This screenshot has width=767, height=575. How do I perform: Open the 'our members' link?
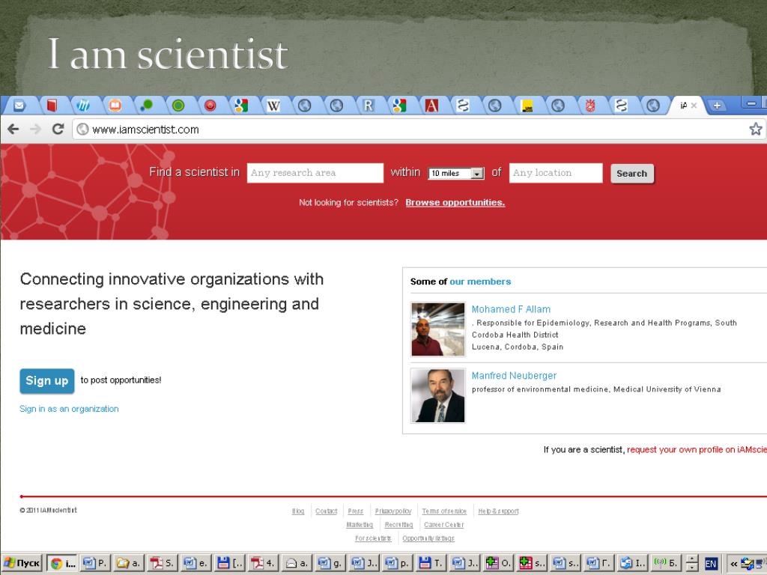pyautogui.click(x=480, y=282)
